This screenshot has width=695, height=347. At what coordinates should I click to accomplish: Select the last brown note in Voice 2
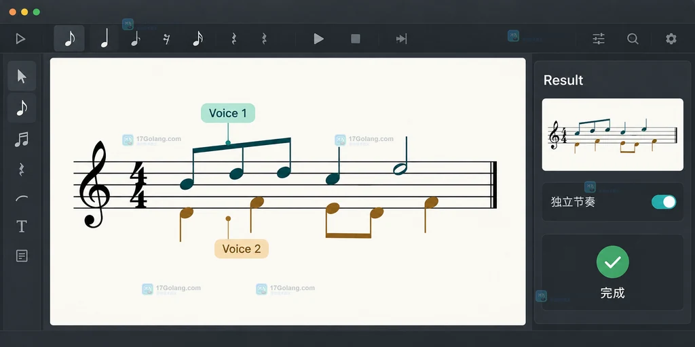pyautogui.click(x=431, y=203)
